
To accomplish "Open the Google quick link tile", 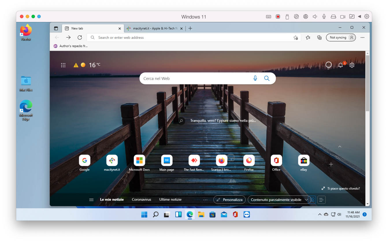I will [84, 160].
